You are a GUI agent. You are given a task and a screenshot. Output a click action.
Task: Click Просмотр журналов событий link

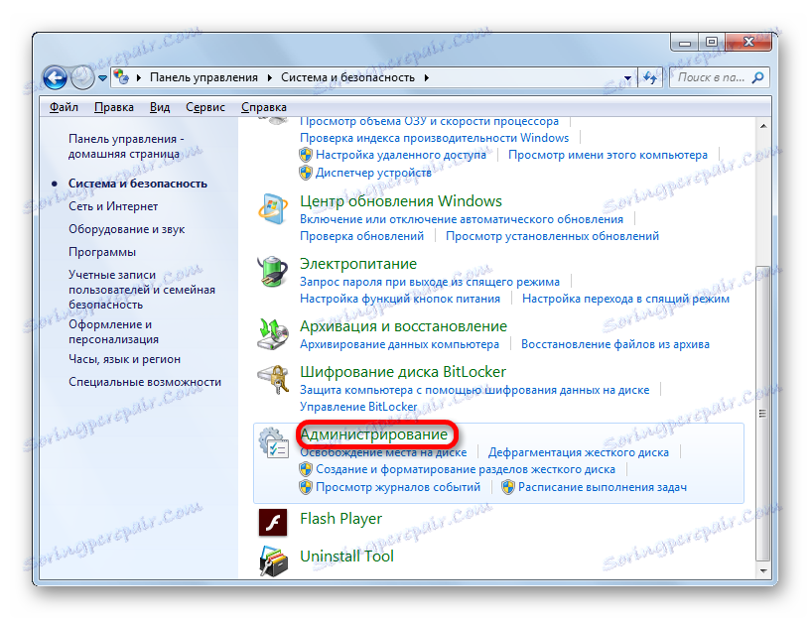pos(398,487)
